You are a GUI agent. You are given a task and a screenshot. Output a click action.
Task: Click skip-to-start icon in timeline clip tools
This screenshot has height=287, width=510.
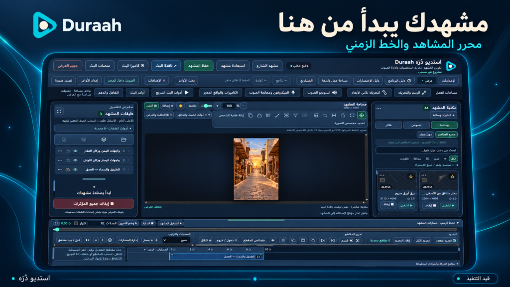click(x=332, y=241)
